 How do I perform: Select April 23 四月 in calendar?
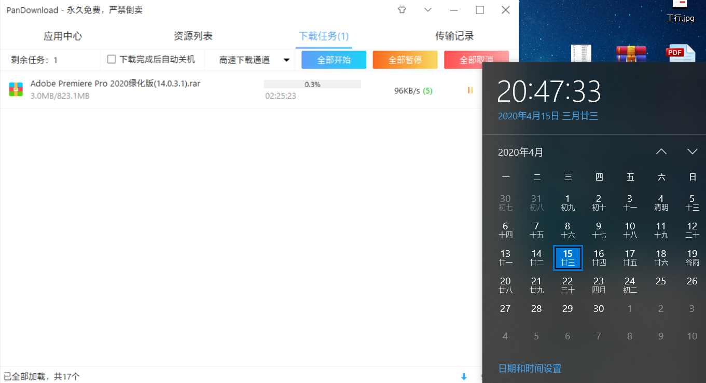pos(599,285)
